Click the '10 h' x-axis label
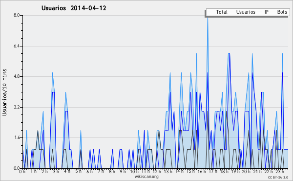293x181 pixels. [134, 172]
